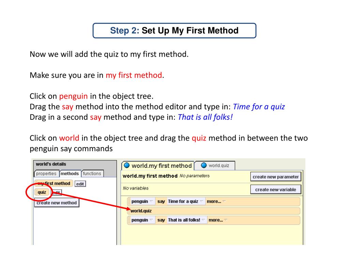Open penguin dropdown in Time for a quiz row
This screenshot has width=349, height=262.
point(142,201)
